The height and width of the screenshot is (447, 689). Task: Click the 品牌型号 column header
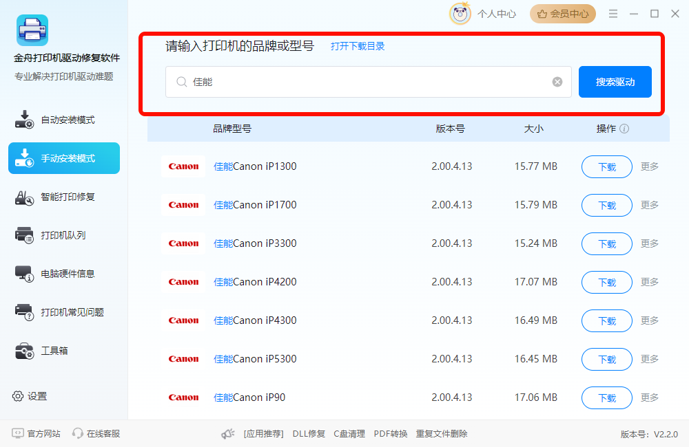coord(232,129)
